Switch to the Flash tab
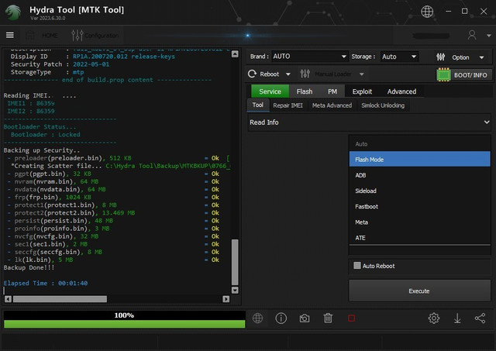Viewport: 496px width, 351px height. coord(305,91)
